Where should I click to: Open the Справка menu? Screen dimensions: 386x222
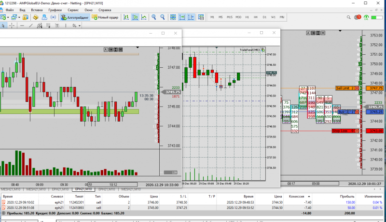[x=105, y=10]
